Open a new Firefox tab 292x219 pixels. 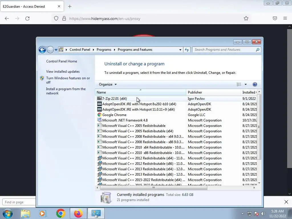tap(70, 7)
